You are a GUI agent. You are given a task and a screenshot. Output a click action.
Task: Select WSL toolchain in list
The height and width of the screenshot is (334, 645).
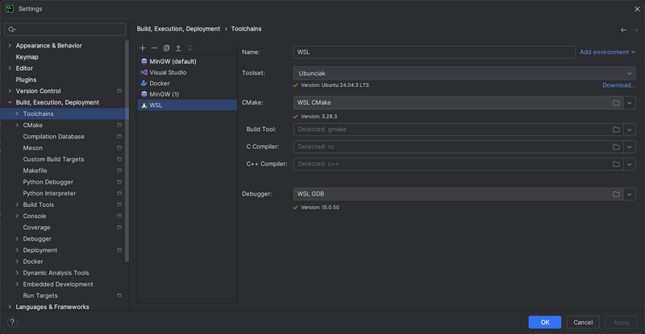point(187,105)
